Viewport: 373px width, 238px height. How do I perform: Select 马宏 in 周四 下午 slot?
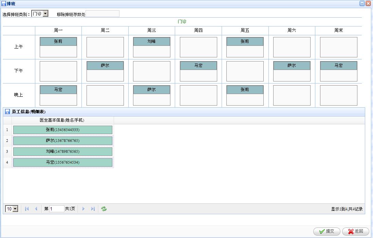(x=199, y=66)
